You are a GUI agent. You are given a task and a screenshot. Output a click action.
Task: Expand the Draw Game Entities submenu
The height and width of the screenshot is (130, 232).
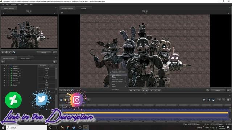coord(119,79)
